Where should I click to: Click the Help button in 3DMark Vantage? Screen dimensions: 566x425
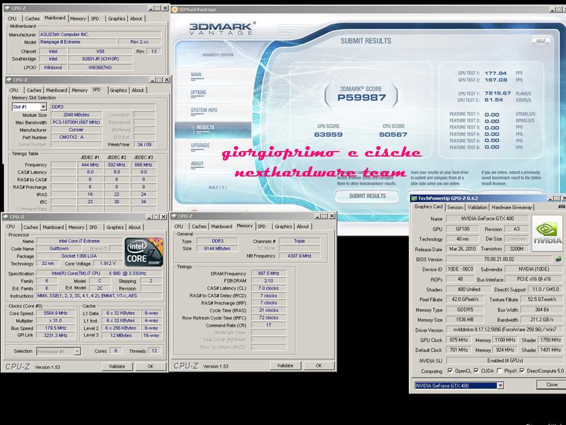click(x=541, y=41)
